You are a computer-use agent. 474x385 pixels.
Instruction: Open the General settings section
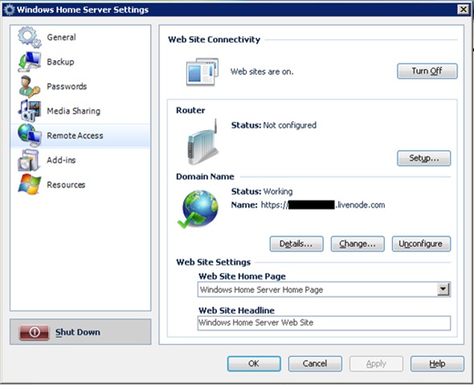click(80, 37)
